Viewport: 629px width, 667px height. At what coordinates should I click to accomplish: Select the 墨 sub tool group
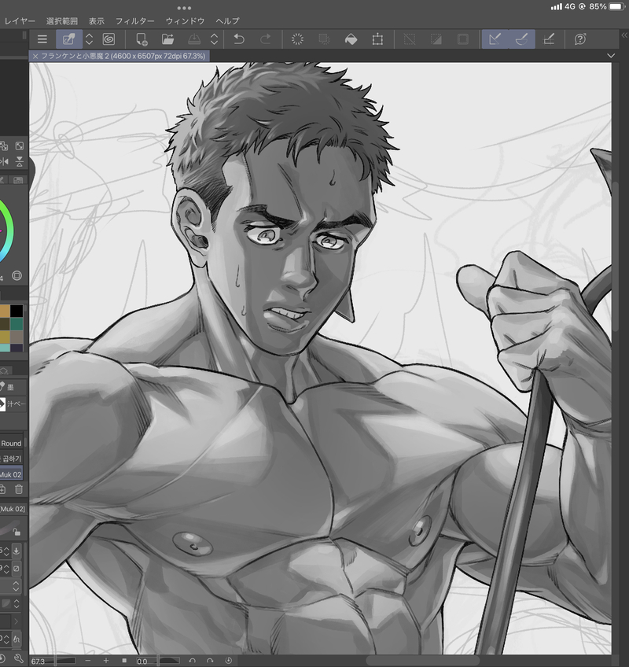pos(13,387)
